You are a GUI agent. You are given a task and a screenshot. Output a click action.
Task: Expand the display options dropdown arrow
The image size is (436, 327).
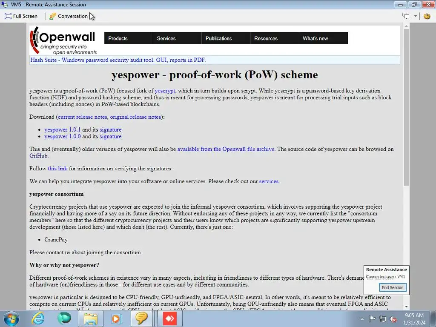[x=415, y=16]
